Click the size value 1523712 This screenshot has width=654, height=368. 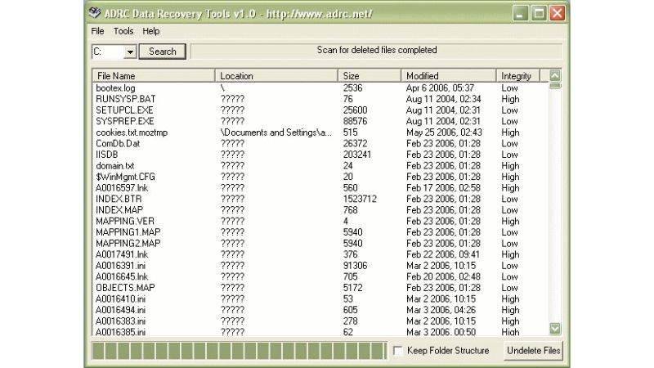(360, 199)
